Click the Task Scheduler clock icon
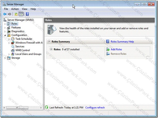The image size is (158, 118). pos(13,39)
